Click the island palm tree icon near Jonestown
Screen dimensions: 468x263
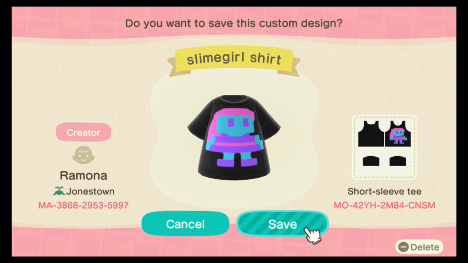tap(59, 191)
